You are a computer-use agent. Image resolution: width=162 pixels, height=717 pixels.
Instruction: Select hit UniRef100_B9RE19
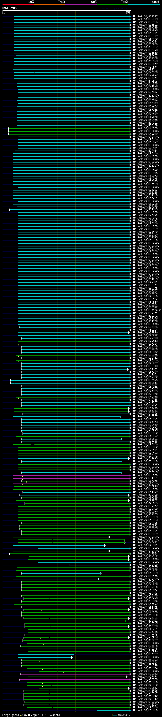145,19
